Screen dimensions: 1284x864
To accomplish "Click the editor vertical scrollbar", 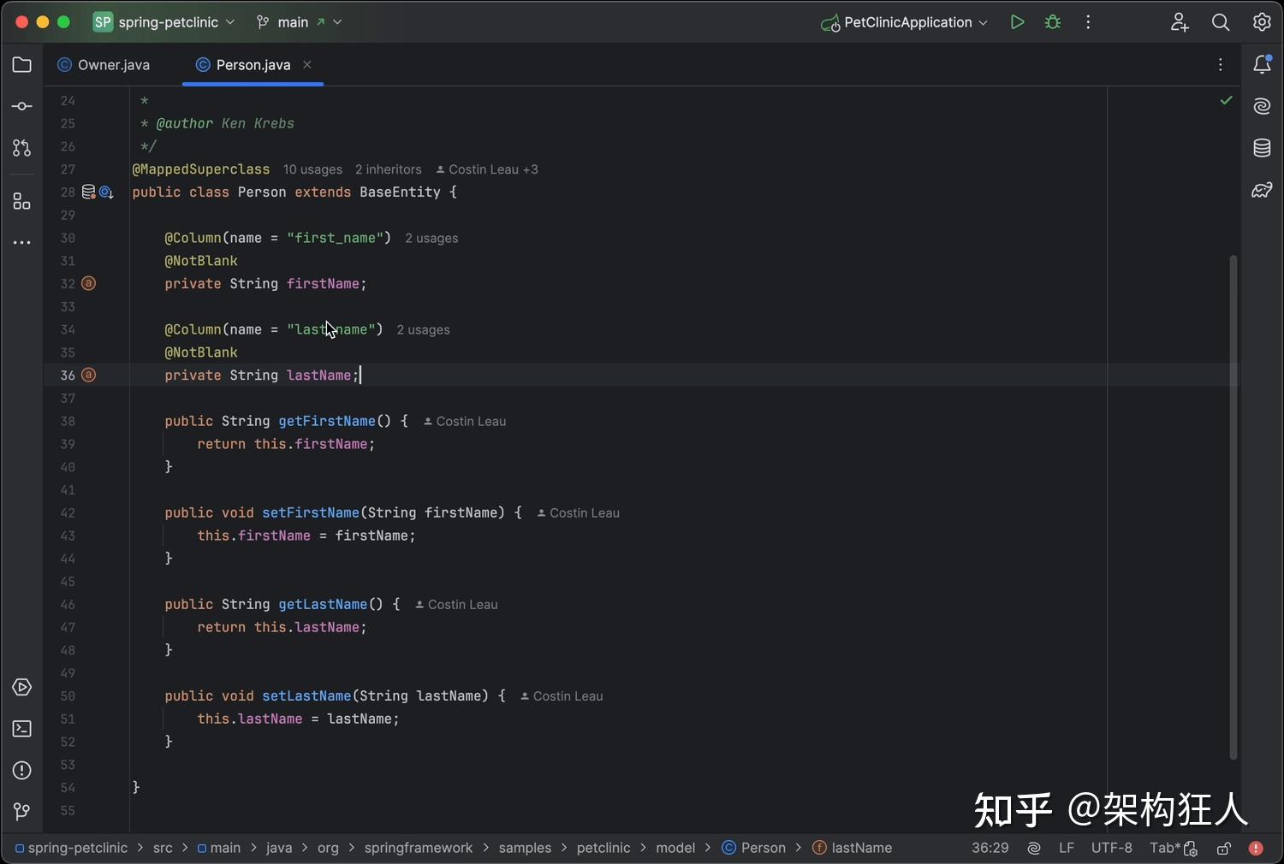I will click(1233, 506).
